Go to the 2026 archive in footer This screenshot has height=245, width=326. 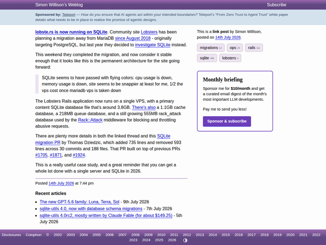point(172,240)
